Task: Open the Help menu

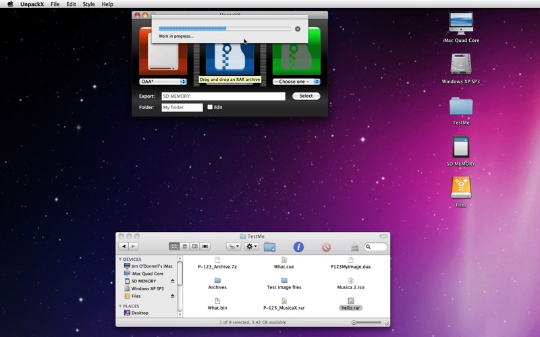Action: (x=107, y=4)
